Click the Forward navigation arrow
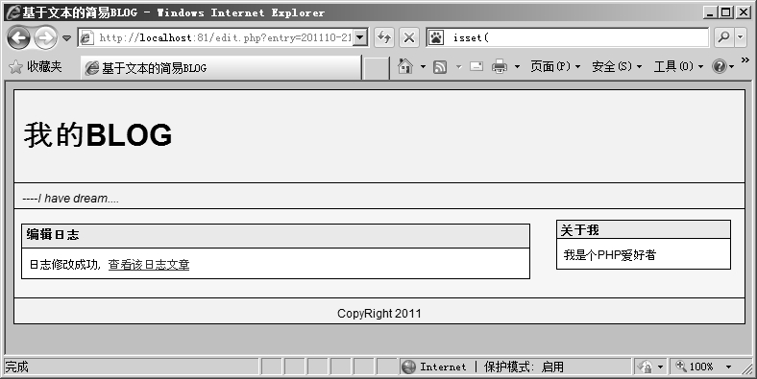Viewport: 757px width, 379px height. [45, 37]
